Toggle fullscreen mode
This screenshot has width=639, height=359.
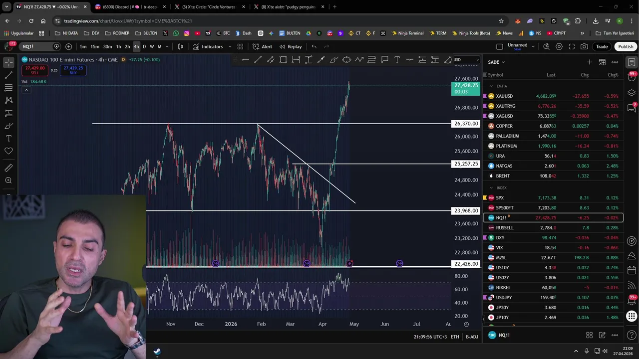pos(572,46)
